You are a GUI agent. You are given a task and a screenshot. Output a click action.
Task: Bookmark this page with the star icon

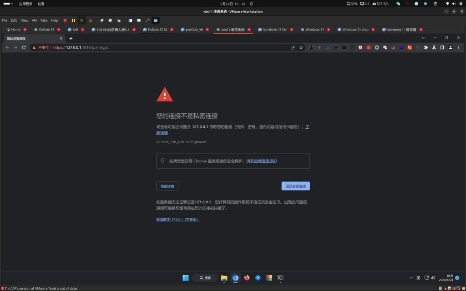pyautogui.click(x=301, y=47)
